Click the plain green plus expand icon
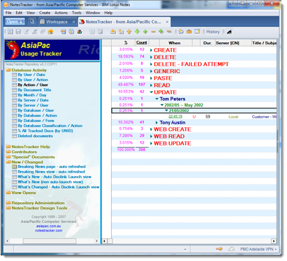Image resolution: width=287 pixels, height=261 pixels. pyautogui.click(x=146, y=32)
